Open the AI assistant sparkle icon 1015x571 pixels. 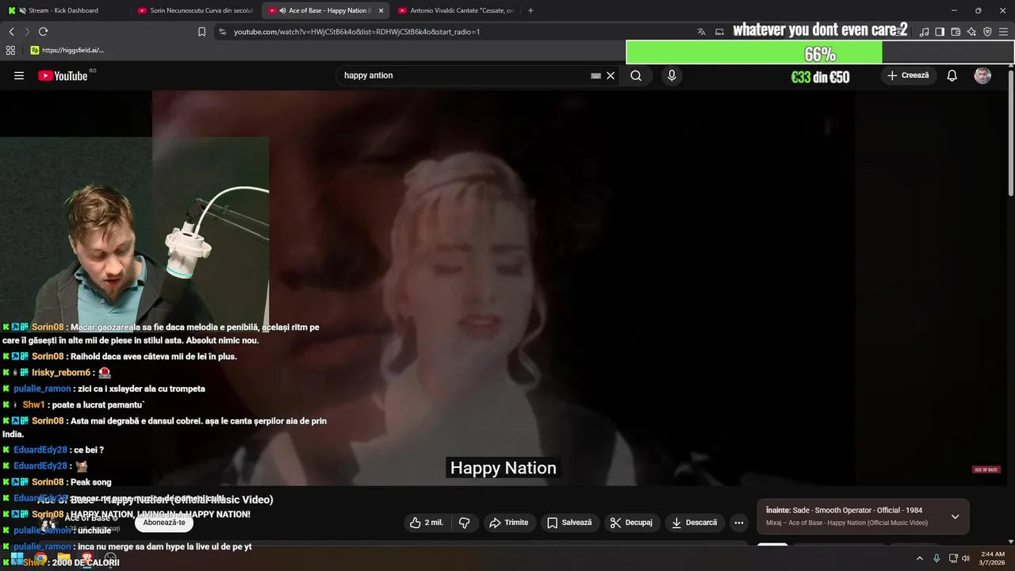(x=971, y=32)
